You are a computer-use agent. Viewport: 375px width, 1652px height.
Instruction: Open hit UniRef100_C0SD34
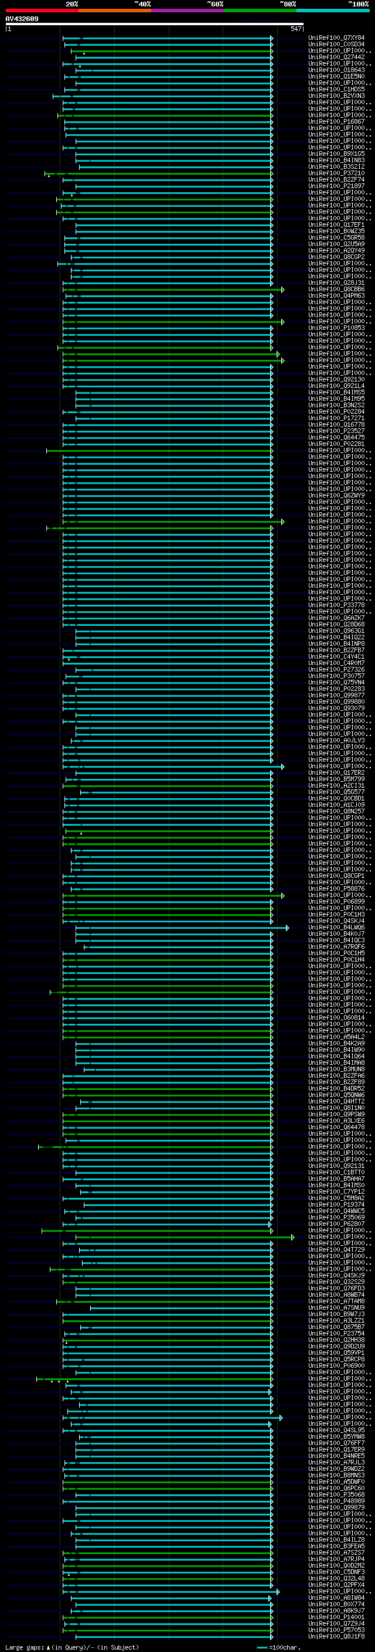[336, 45]
